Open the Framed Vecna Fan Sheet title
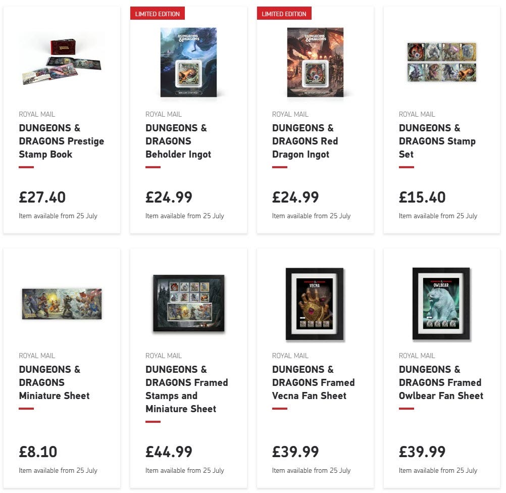This screenshot has width=506, height=493. click(x=313, y=382)
